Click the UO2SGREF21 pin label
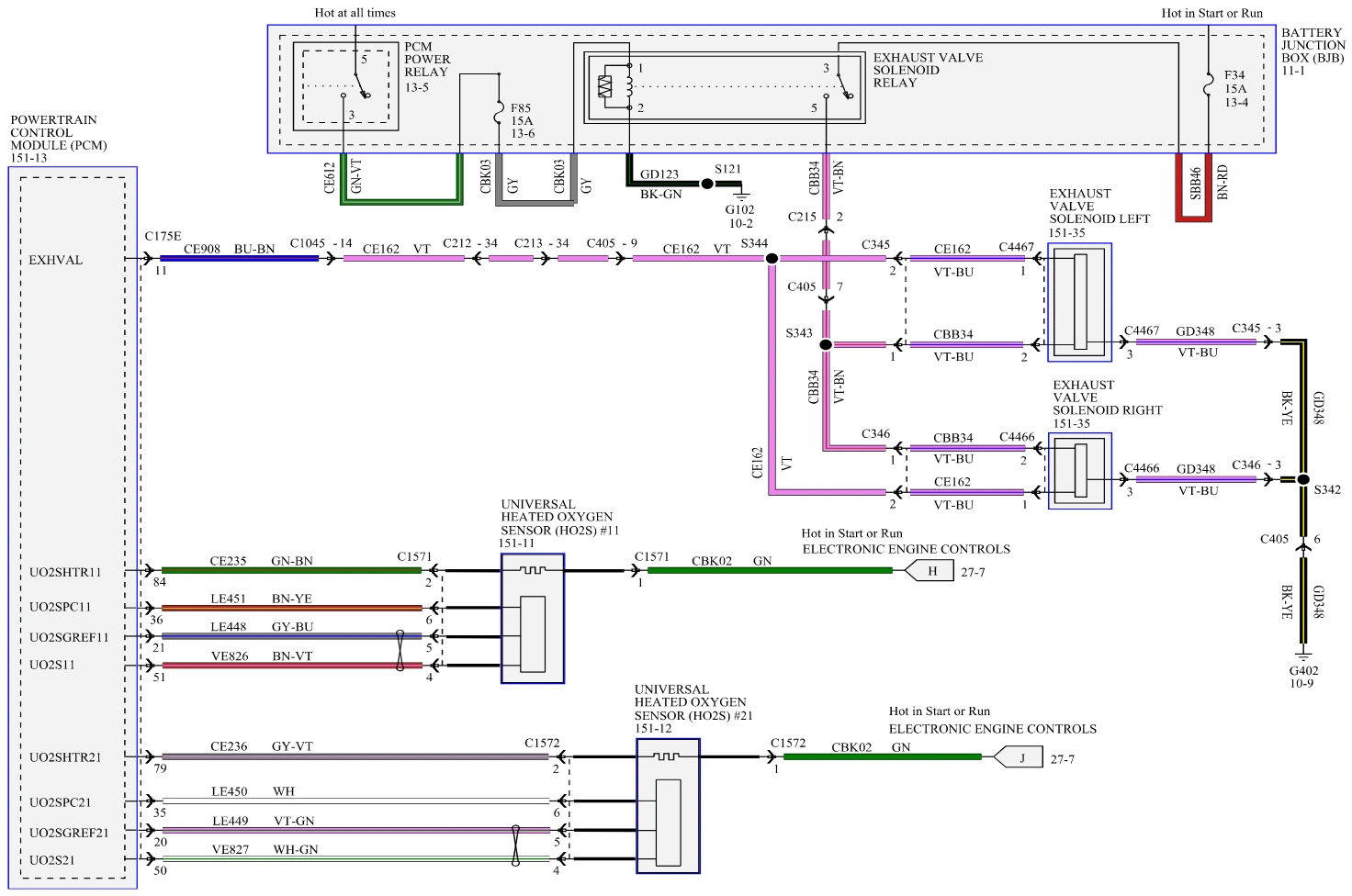 (x=69, y=833)
